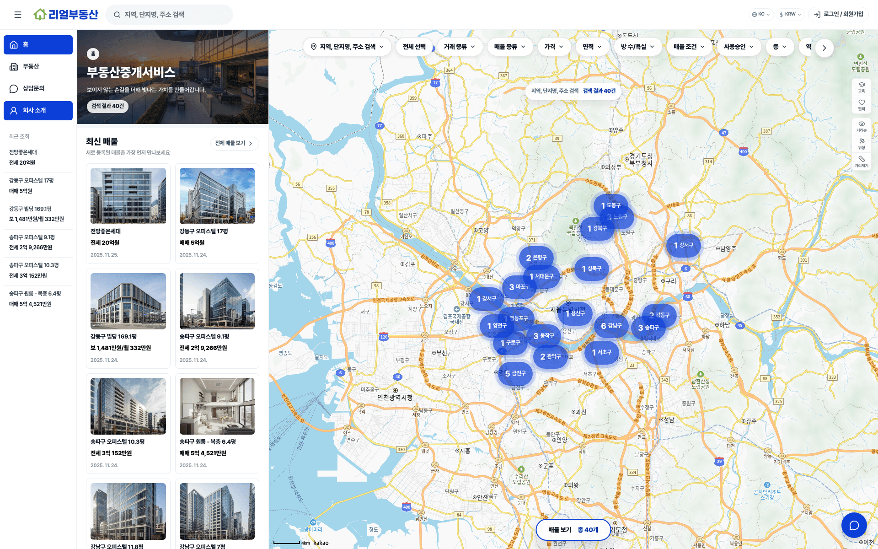Open the hamburger menu
This screenshot has width=878, height=549.
coord(18,15)
